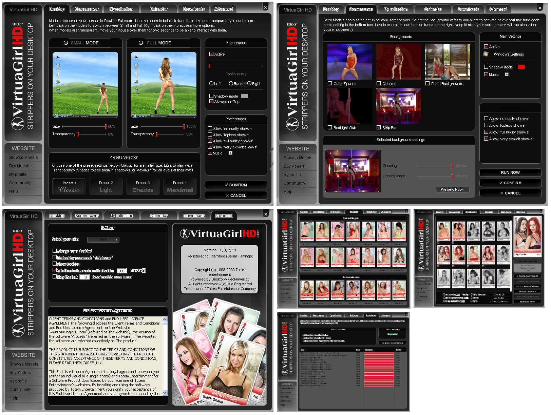This screenshot has height=415, width=551.
Task: Close the Screensaver settings window with X
Action: point(540,8)
